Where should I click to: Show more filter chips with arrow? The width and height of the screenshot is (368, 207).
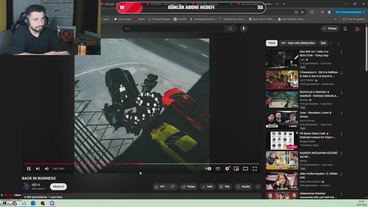coord(338,43)
